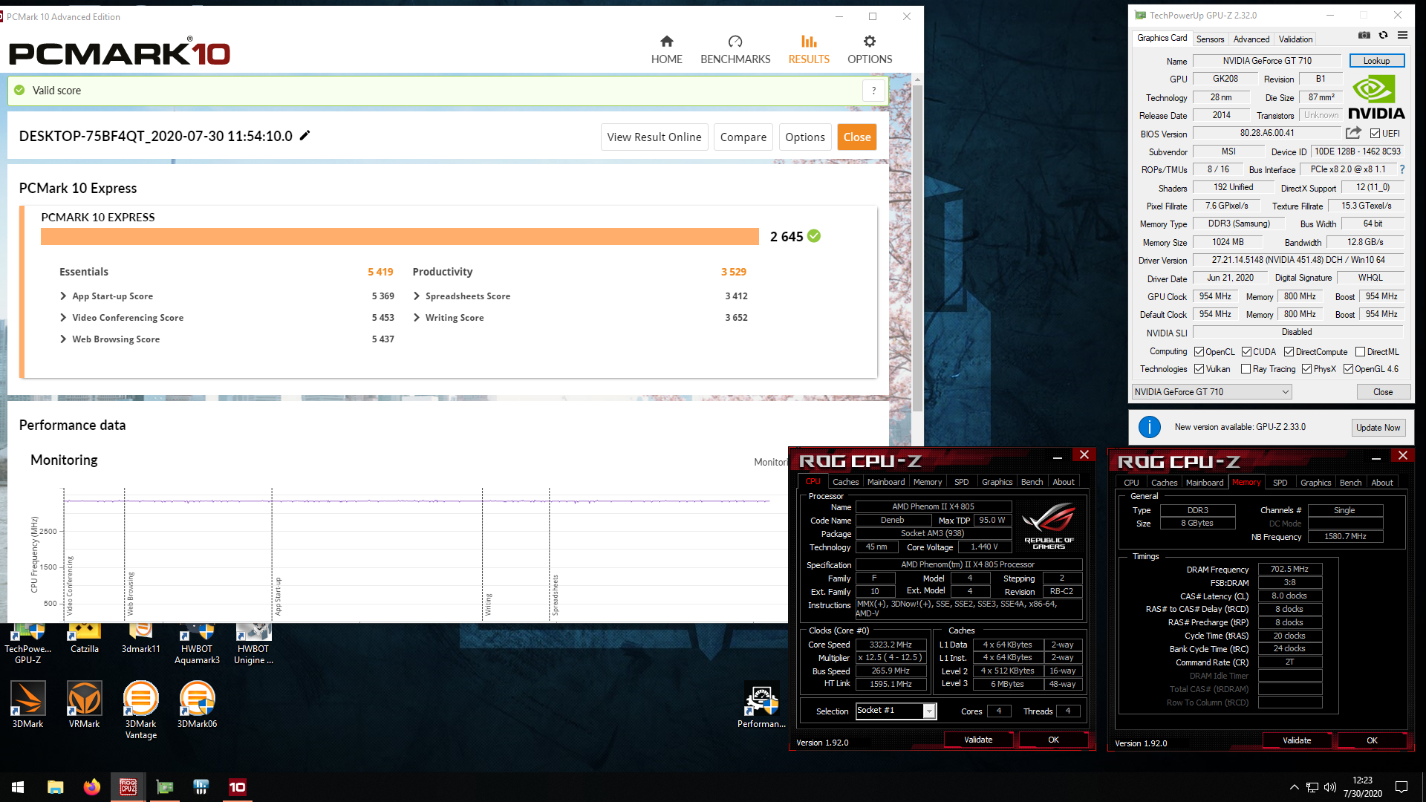1426x802 pixels.
Task: Switch to GPU-Z Validation tab
Action: [1295, 39]
